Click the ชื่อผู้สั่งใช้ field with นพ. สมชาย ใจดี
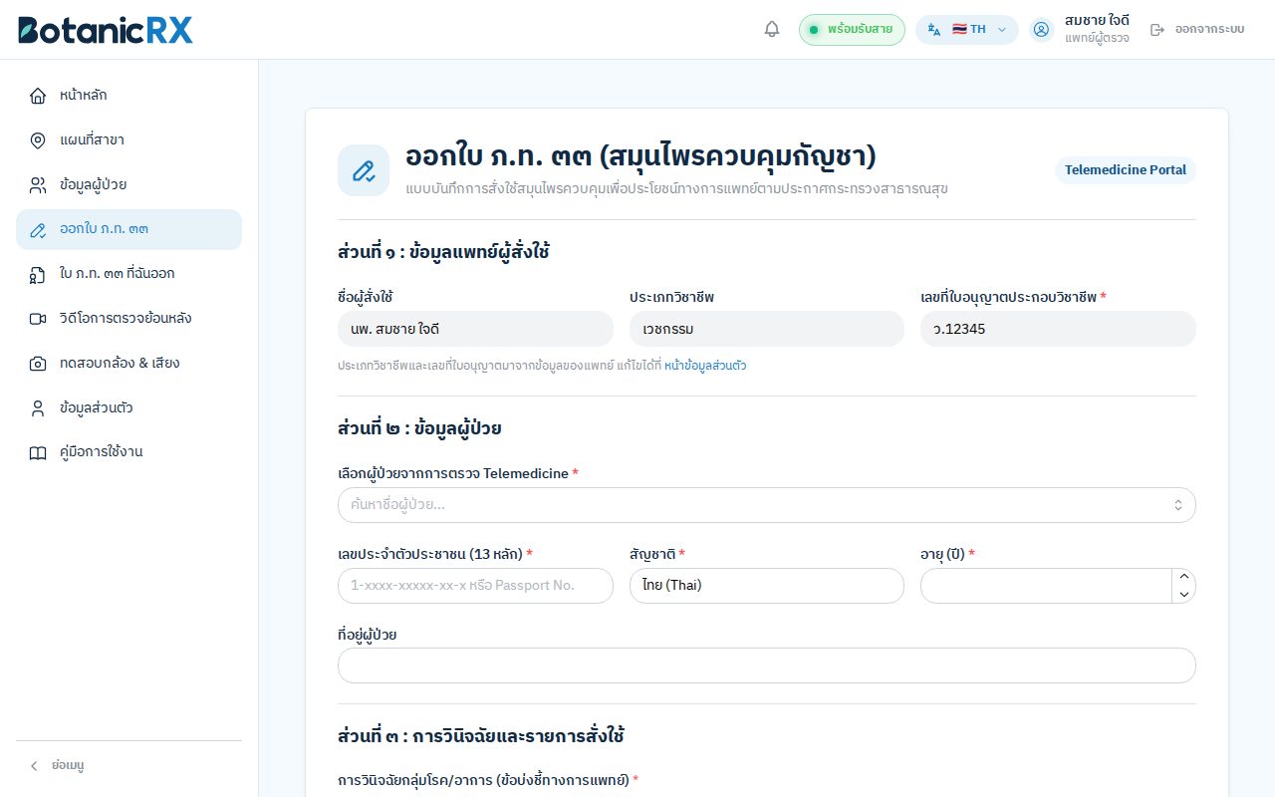This screenshot has width=1275, height=797. click(475, 329)
